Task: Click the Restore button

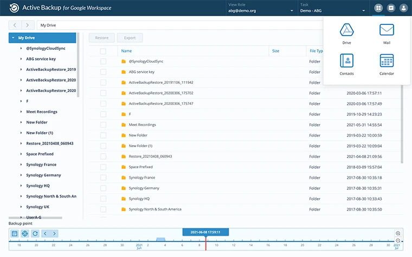Action: [101, 38]
